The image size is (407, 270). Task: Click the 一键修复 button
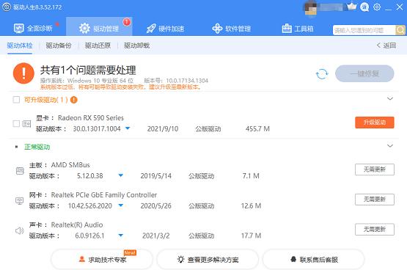(364, 73)
